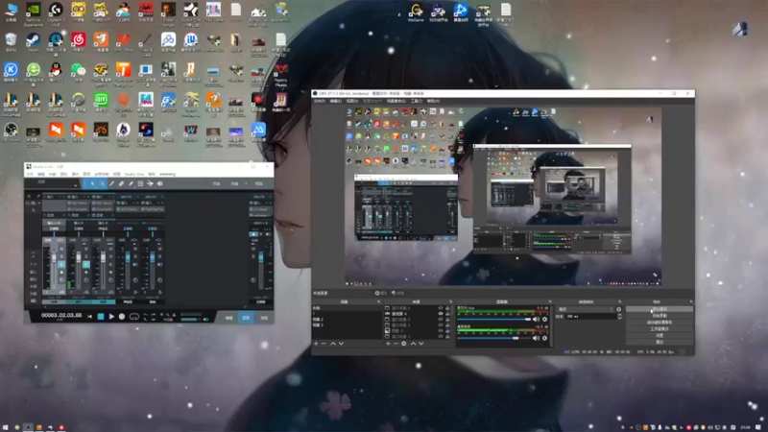Remove selected source in OBS Sources panel
Viewport: 768px width, 432px height.
(x=396, y=344)
